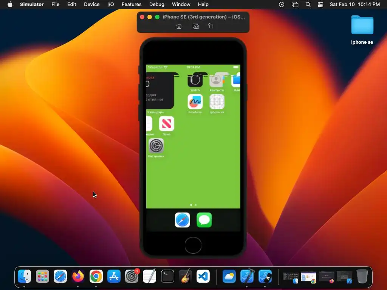Open the I/O menu

coord(111,5)
